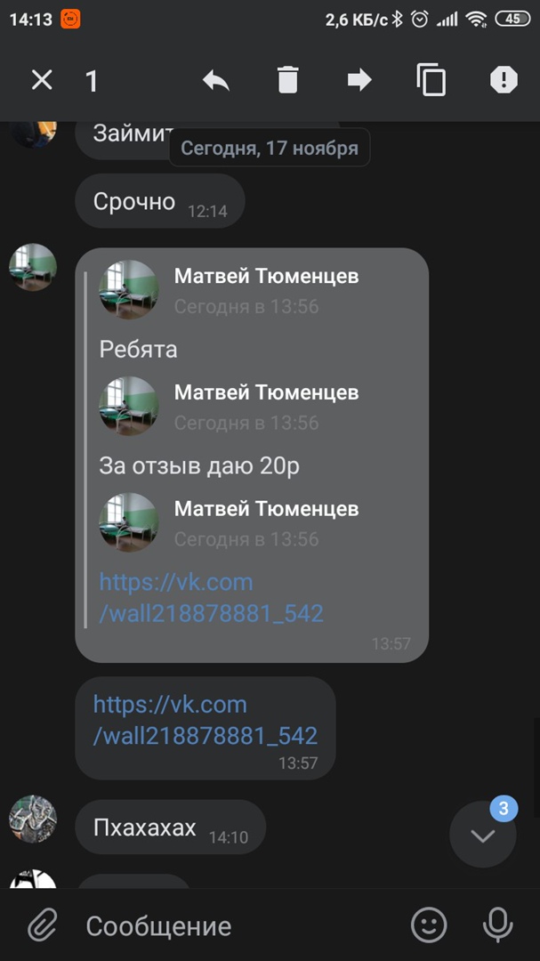This screenshot has height=961, width=540.
Task: Delete selected message with trash icon
Action: pyautogui.click(x=287, y=80)
